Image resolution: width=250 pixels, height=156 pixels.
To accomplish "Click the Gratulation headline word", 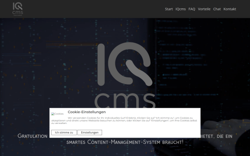I will point(32,136).
